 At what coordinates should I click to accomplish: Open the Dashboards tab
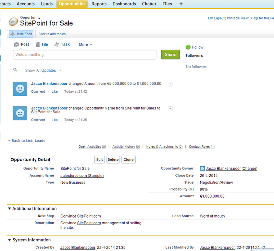[125, 4]
